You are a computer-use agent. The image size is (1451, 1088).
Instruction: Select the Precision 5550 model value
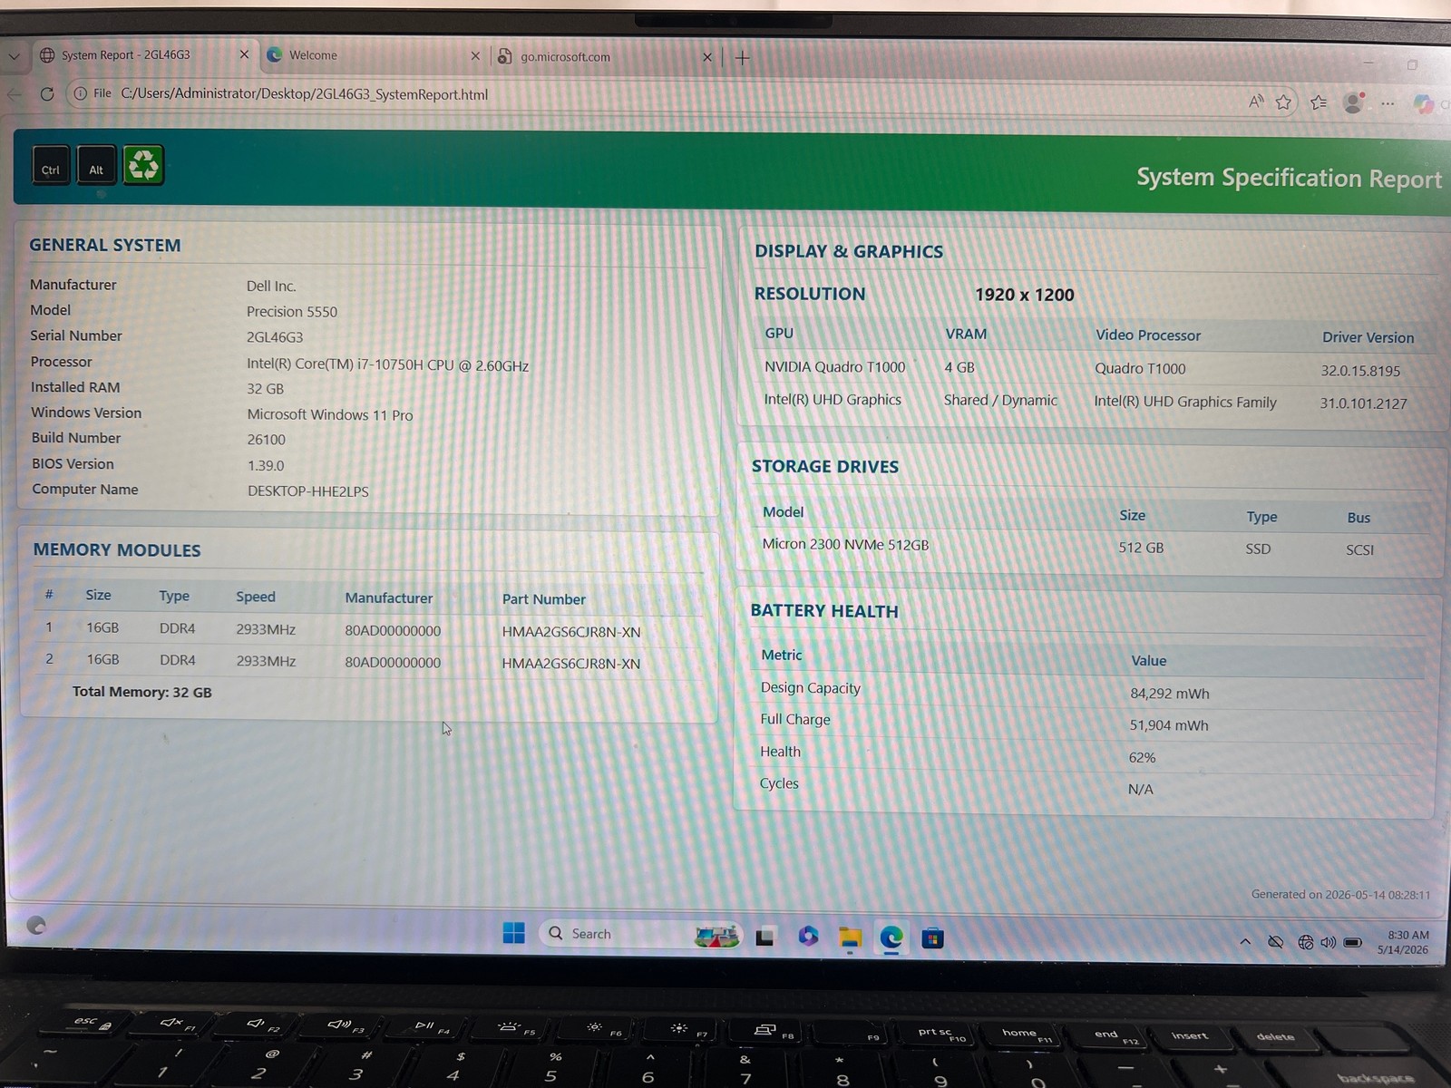click(x=292, y=312)
